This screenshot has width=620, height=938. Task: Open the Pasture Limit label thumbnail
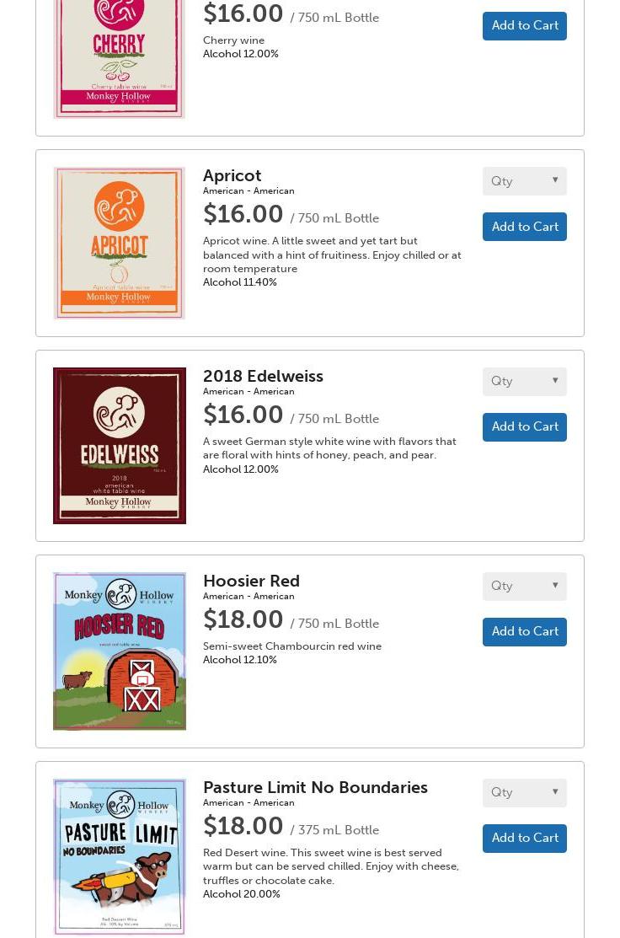click(119, 856)
